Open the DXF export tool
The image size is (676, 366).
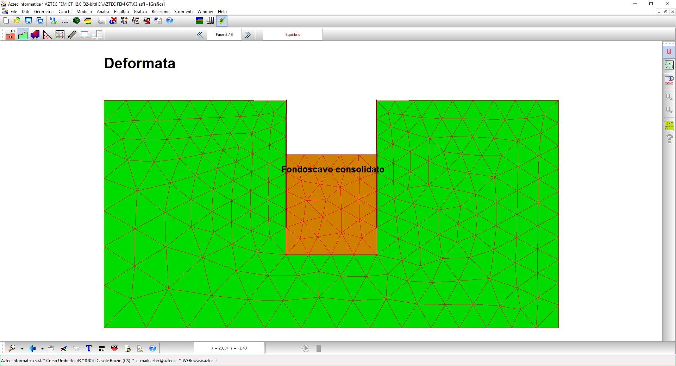click(114, 348)
